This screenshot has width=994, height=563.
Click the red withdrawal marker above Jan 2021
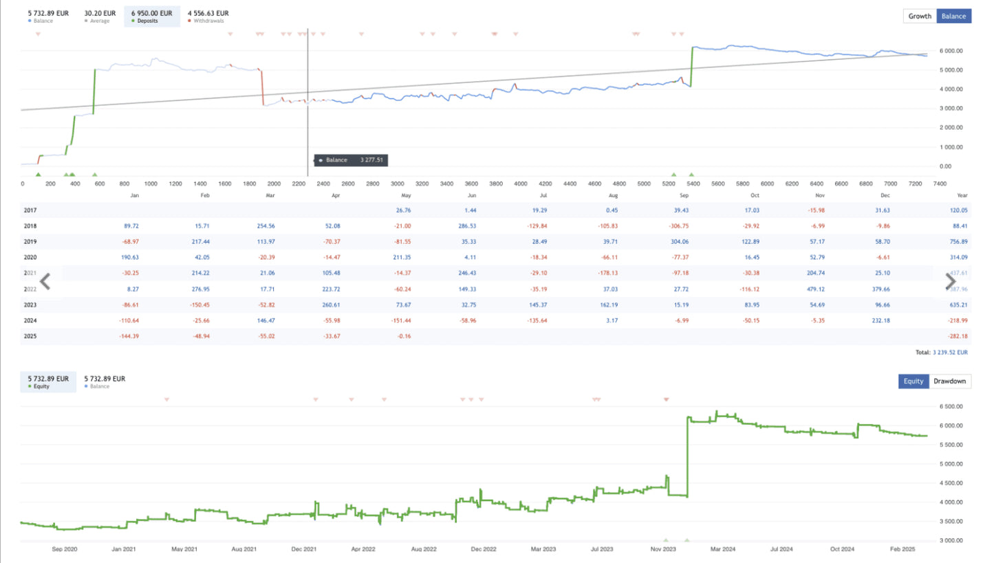166,399
